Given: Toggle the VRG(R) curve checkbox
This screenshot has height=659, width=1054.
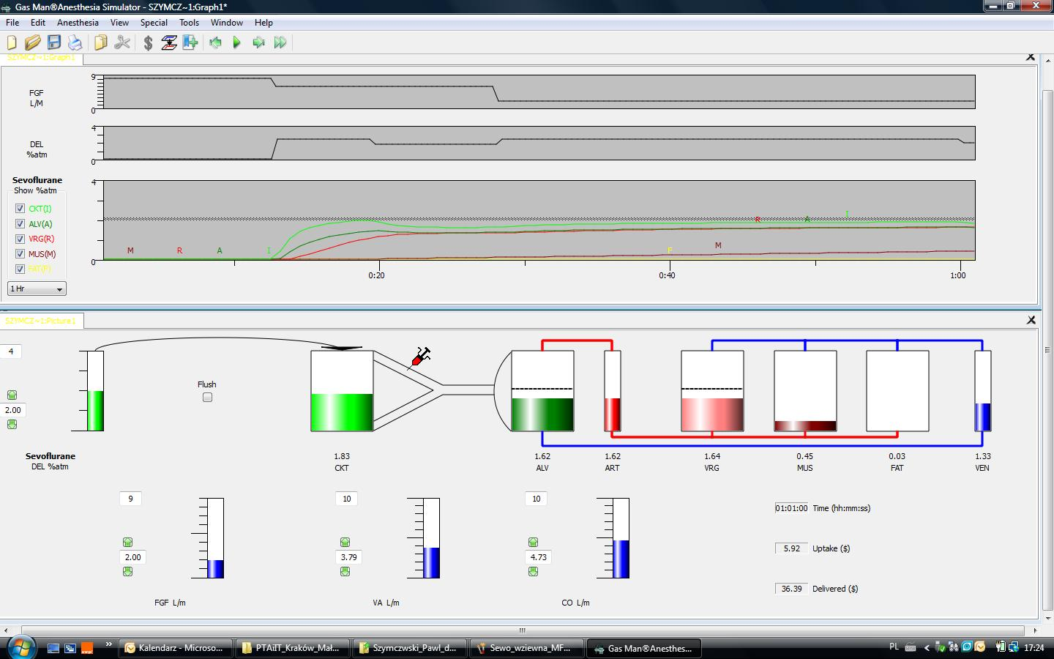Looking at the screenshot, I should [x=20, y=239].
